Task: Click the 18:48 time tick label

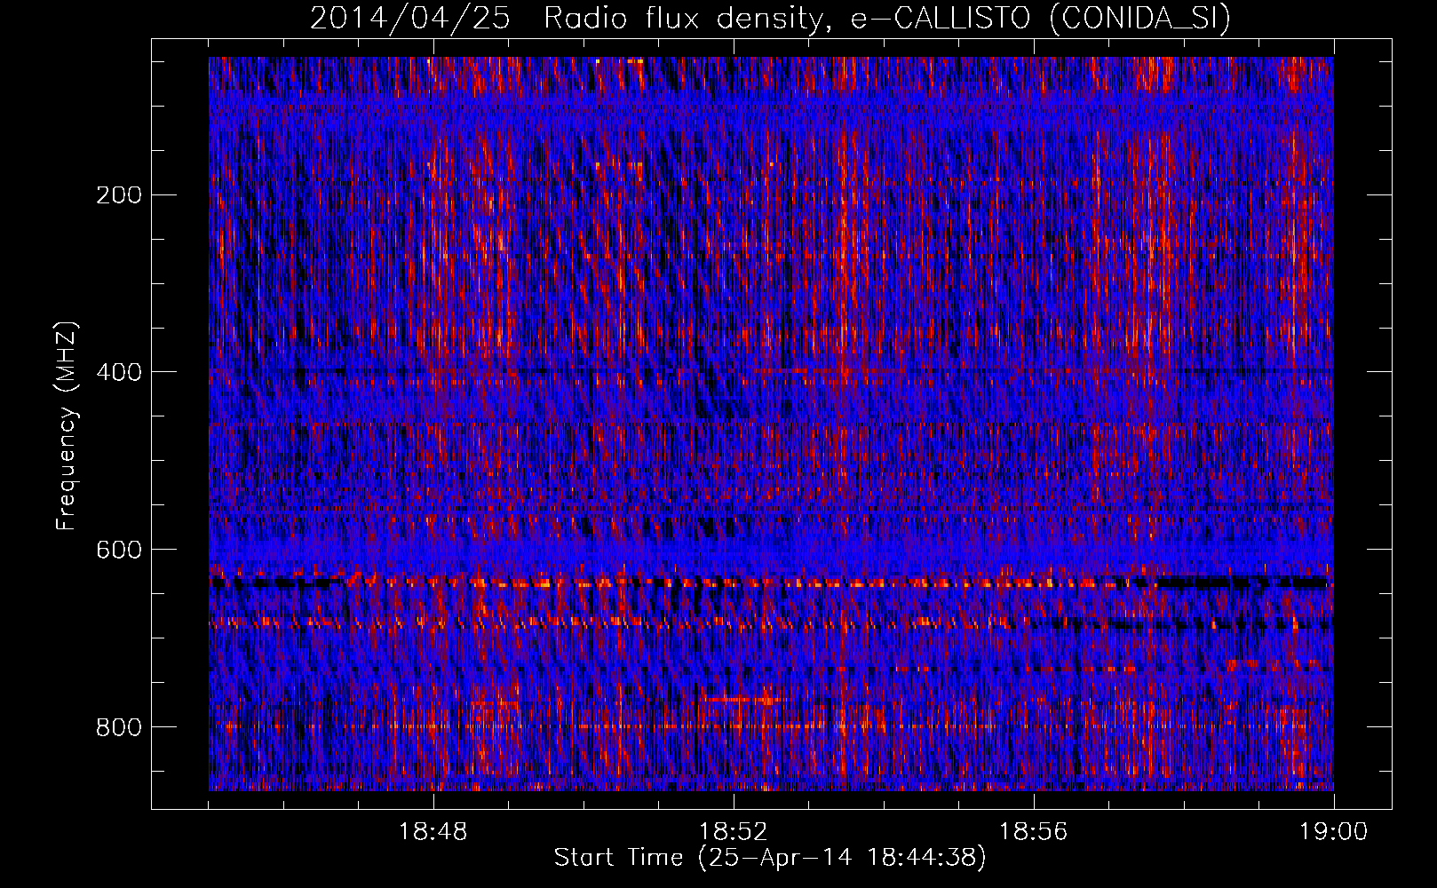Action: [433, 832]
